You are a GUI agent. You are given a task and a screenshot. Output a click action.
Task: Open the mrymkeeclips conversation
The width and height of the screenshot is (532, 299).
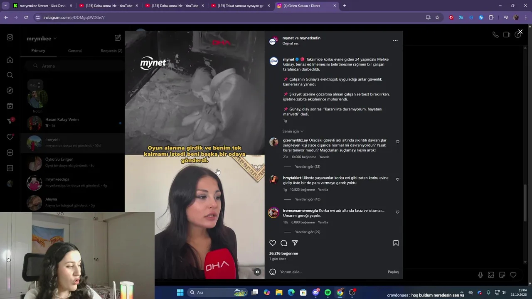coord(73,182)
